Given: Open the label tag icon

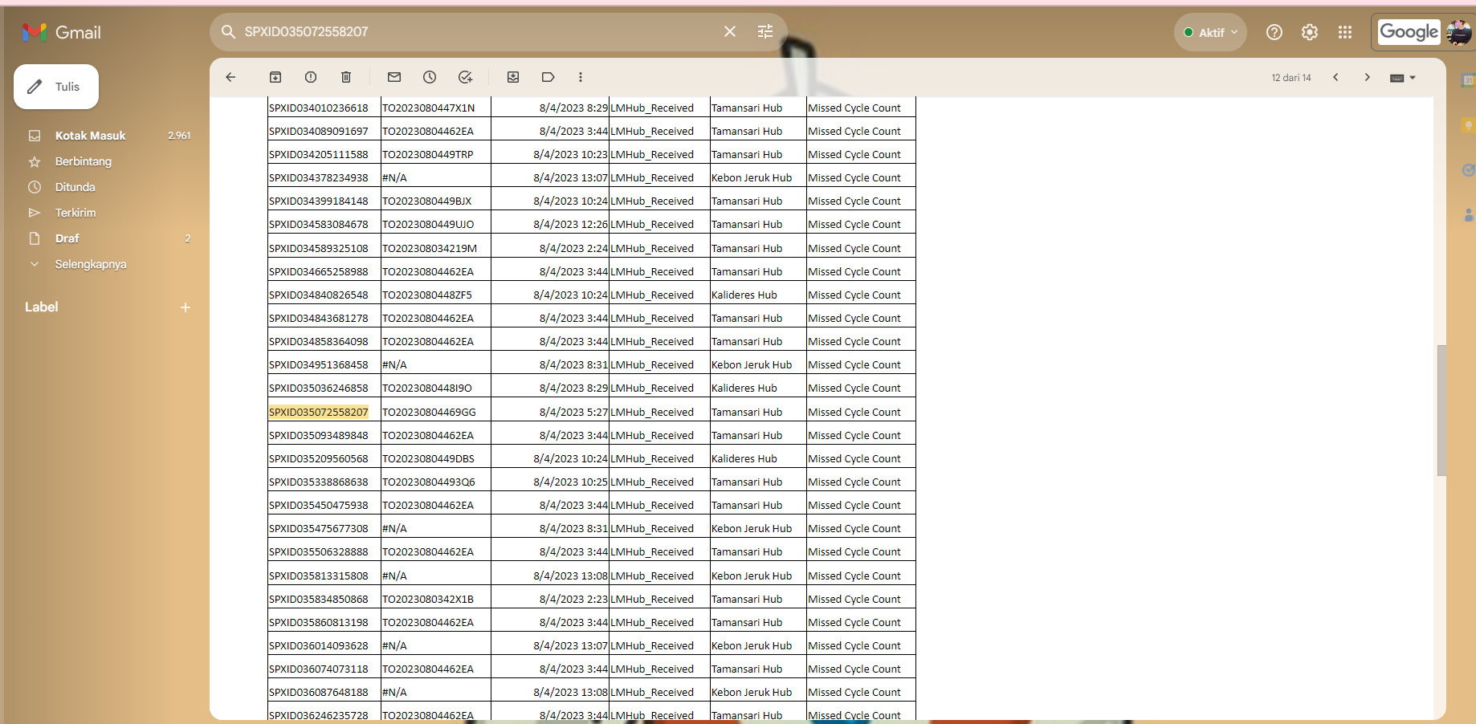Looking at the screenshot, I should 548,77.
